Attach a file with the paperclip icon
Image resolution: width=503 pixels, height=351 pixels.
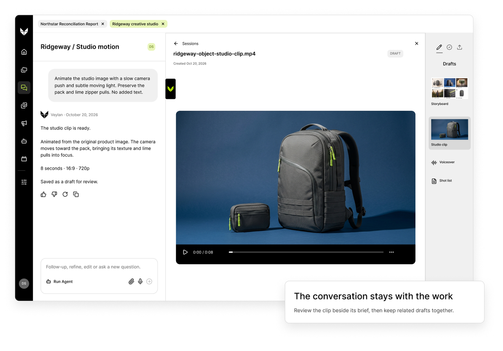click(131, 282)
